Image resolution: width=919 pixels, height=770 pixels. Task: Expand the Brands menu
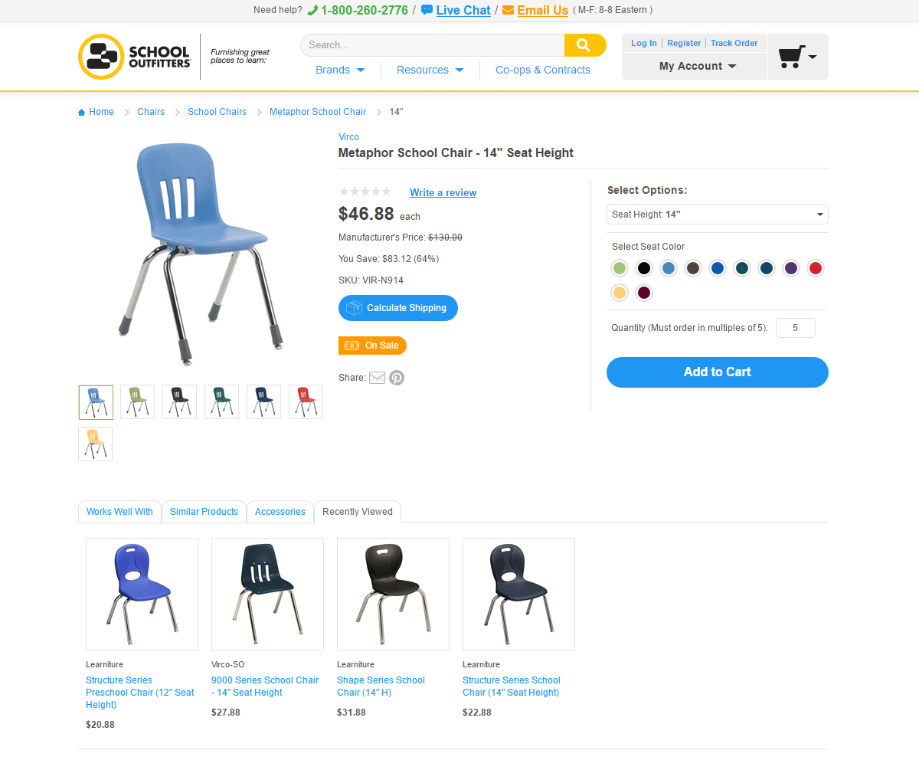(340, 70)
